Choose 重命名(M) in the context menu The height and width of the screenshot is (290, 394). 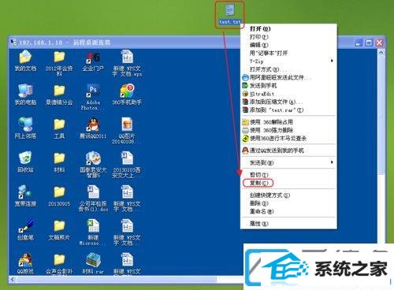point(288,211)
